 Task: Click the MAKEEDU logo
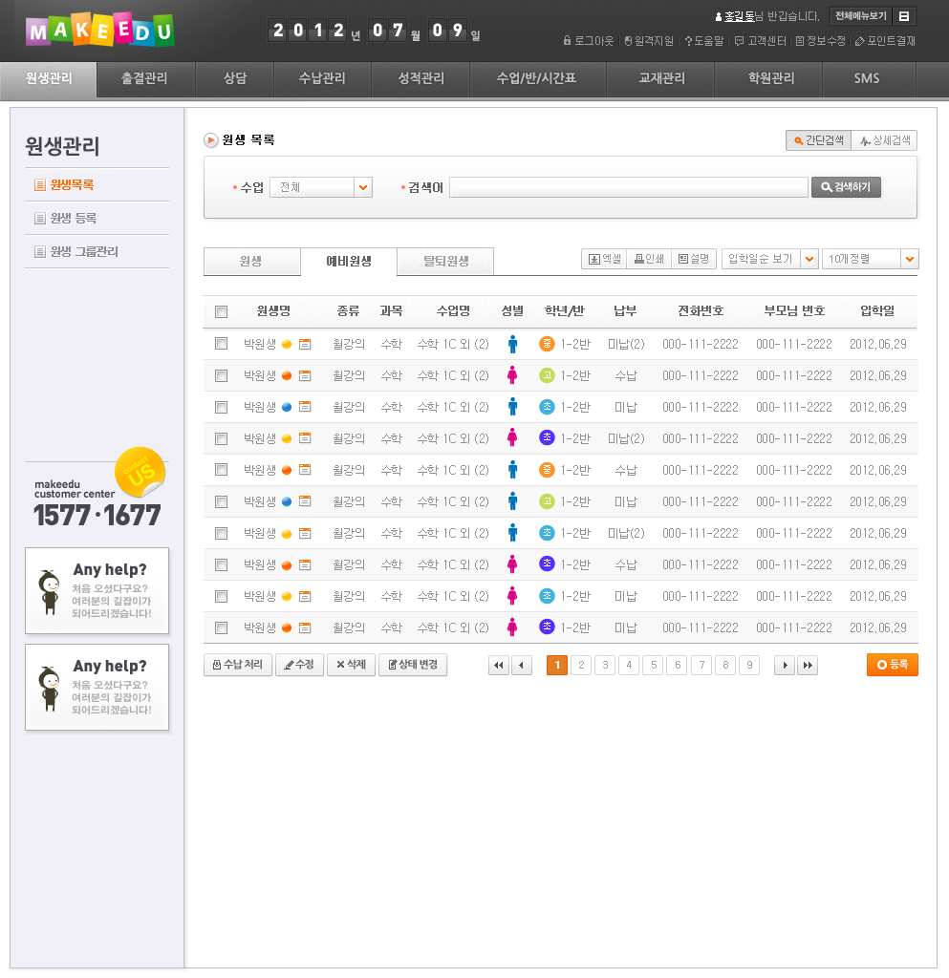[100, 31]
